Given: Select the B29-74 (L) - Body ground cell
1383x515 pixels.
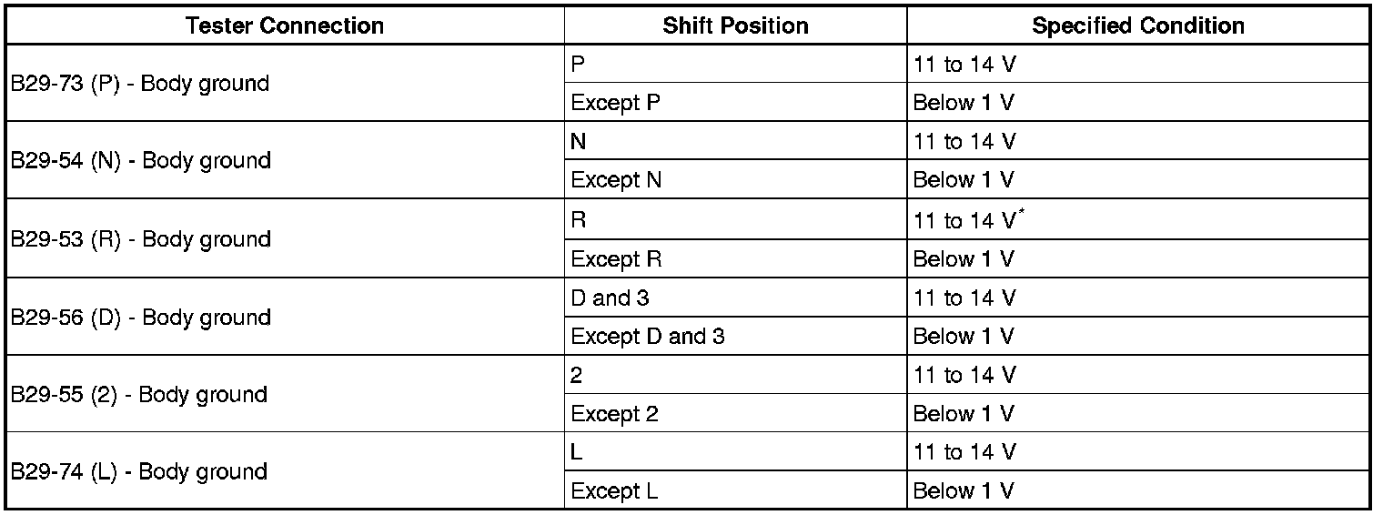Looking at the screenshot, I should (x=138, y=472).
